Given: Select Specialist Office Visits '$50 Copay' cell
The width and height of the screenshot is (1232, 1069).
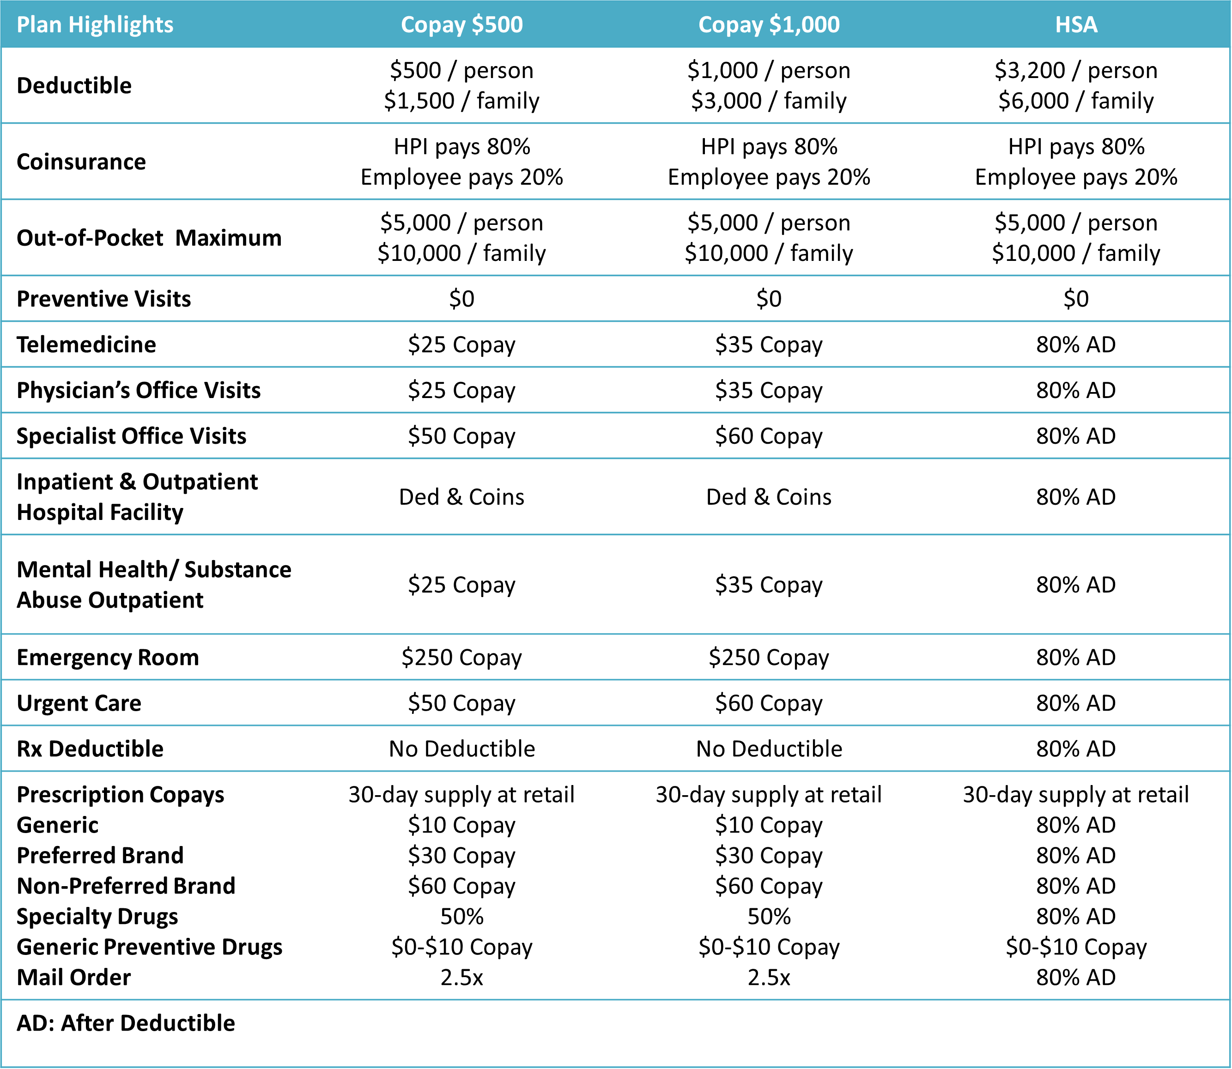Looking at the screenshot, I should coord(462,436).
